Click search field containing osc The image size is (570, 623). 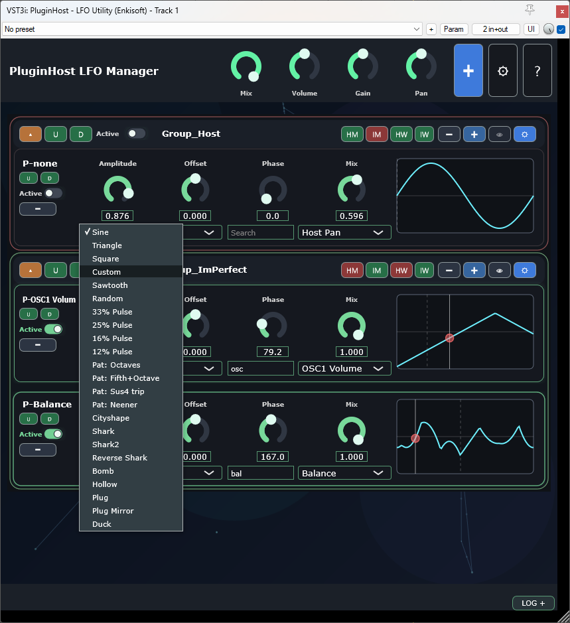tap(260, 368)
